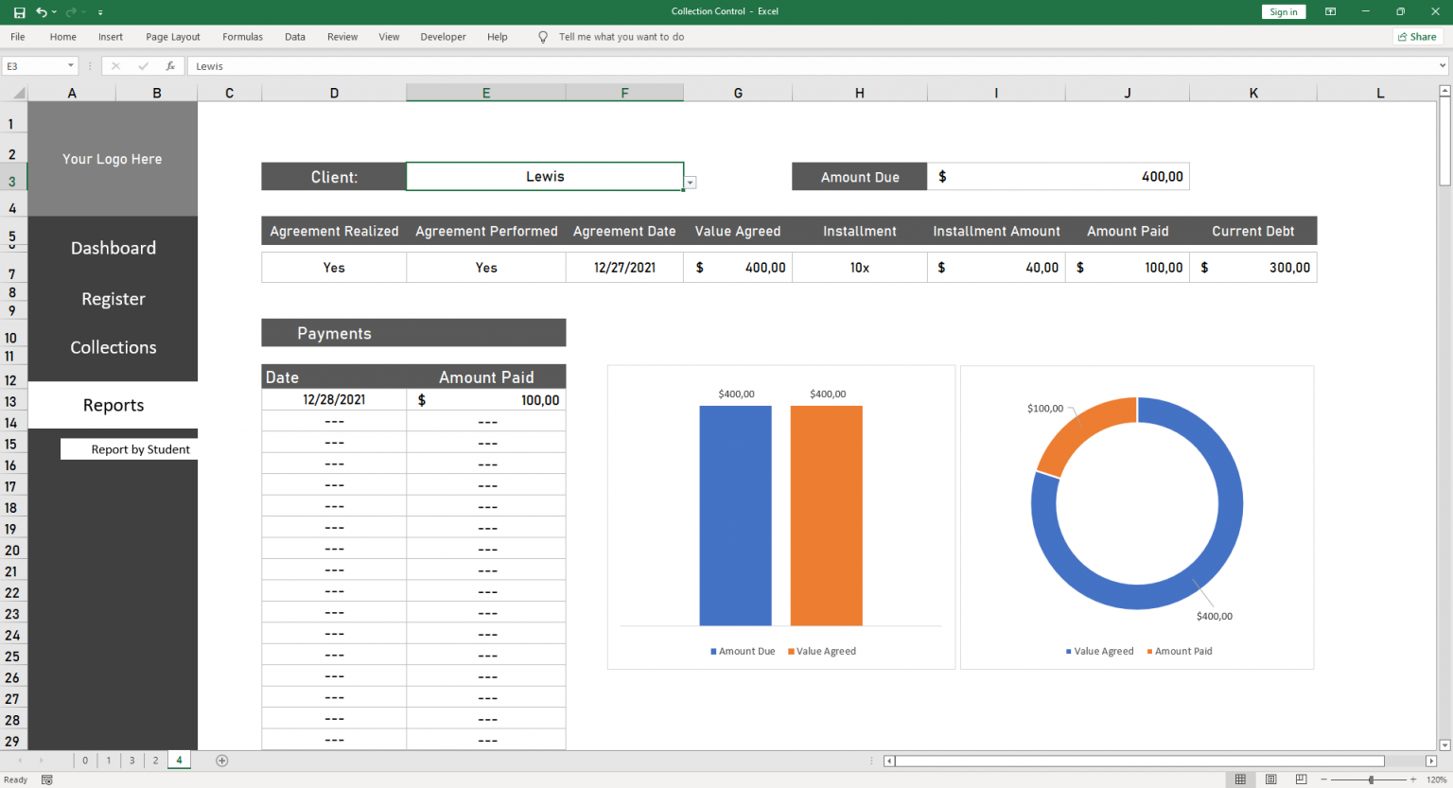
Task: Go to Register in sidebar
Action: pyautogui.click(x=114, y=299)
